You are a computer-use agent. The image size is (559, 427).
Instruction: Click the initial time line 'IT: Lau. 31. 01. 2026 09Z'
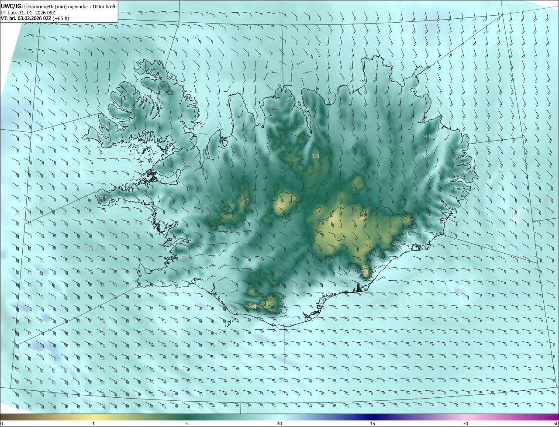tap(28, 12)
